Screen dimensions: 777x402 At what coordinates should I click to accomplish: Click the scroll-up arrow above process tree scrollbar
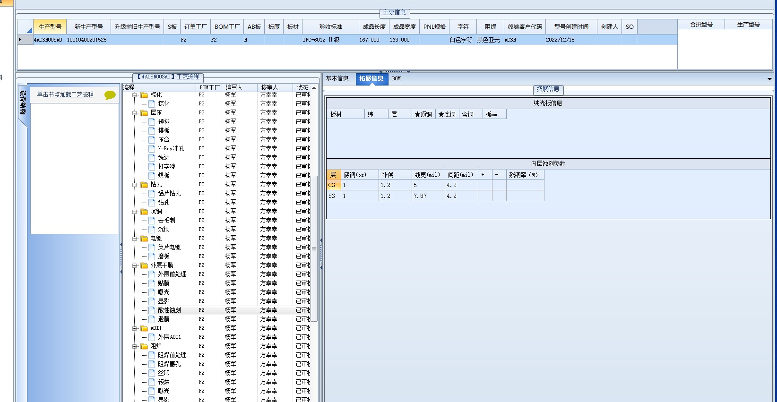[314, 88]
